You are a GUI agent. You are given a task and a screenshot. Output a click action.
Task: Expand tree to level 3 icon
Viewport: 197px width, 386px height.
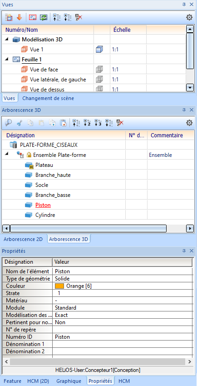(x=98, y=123)
